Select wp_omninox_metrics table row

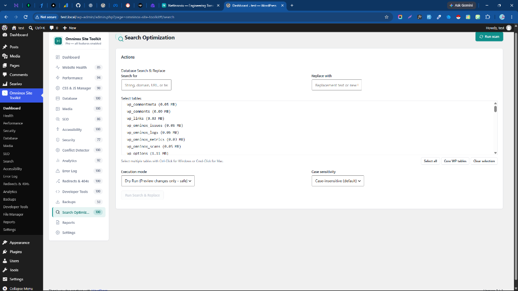(156, 139)
